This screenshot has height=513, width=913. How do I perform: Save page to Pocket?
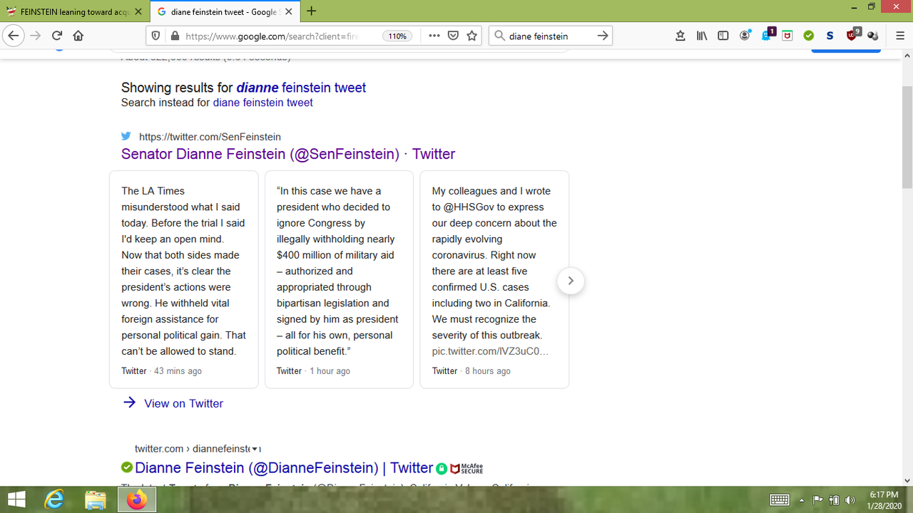click(453, 36)
